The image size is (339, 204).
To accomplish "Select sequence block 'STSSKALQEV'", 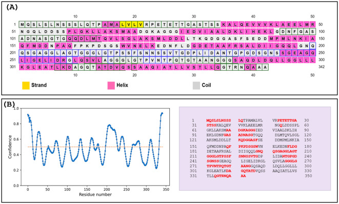I will 218,126.
